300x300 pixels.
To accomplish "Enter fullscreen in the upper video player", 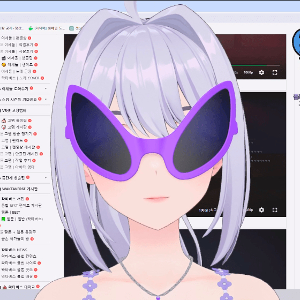I will (275, 72).
